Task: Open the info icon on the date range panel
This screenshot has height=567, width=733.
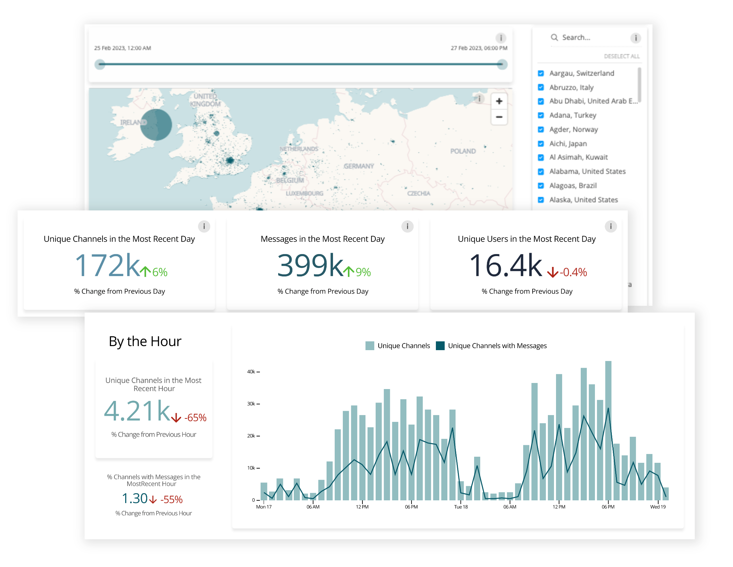Action: click(501, 38)
